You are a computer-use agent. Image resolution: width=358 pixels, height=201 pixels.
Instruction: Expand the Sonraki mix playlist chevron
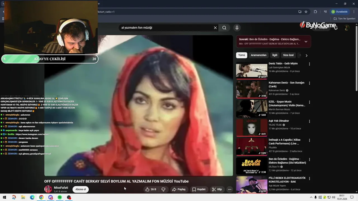pos(306,42)
